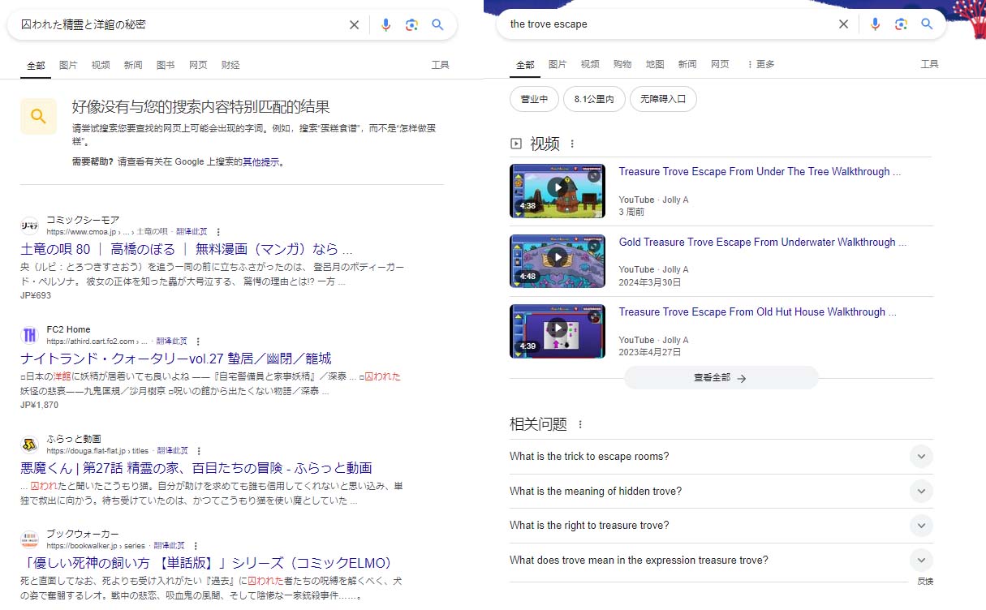The width and height of the screenshot is (986, 610).
Task: Open Google Lens on the right search bar
Action: click(x=902, y=24)
